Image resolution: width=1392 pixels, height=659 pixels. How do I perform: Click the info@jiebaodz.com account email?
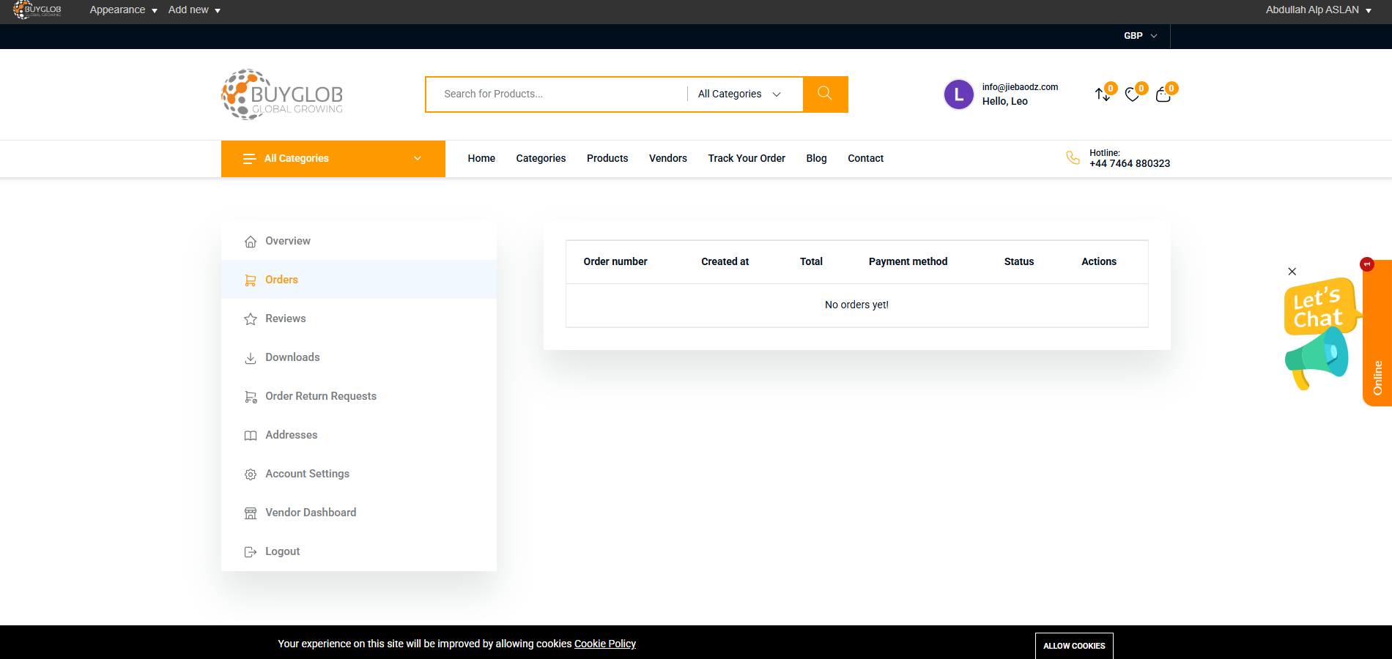pos(1020,87)
